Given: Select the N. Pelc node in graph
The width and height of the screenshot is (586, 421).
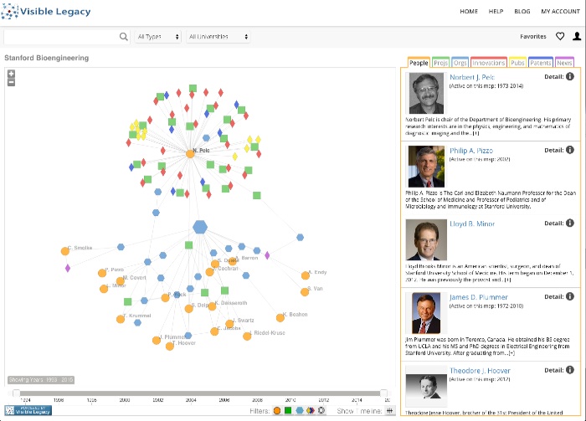Looking at the screenshot, I should pos(192,152).
